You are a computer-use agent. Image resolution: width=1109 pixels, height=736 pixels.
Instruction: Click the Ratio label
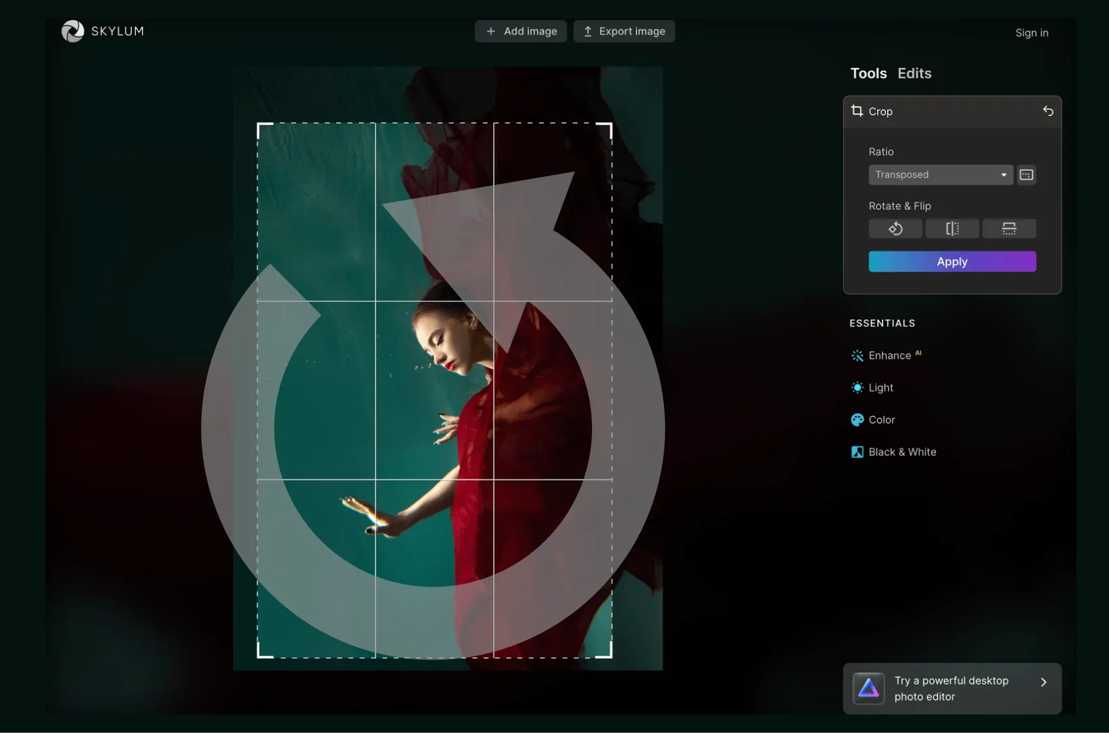[x=881, y=151]
